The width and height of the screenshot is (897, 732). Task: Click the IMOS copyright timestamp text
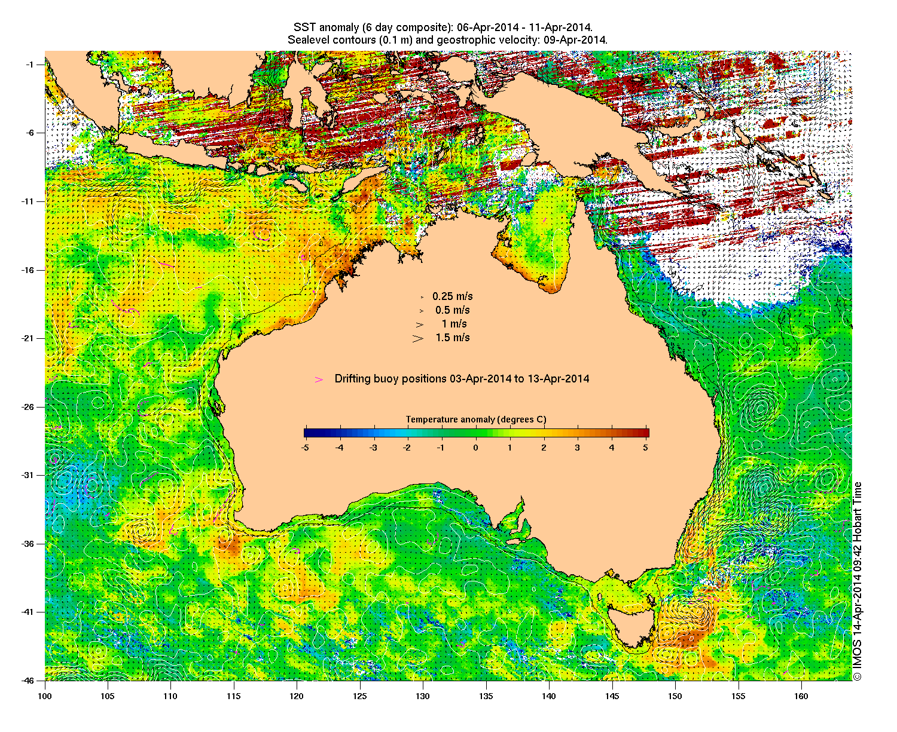[x=858, y=581]
